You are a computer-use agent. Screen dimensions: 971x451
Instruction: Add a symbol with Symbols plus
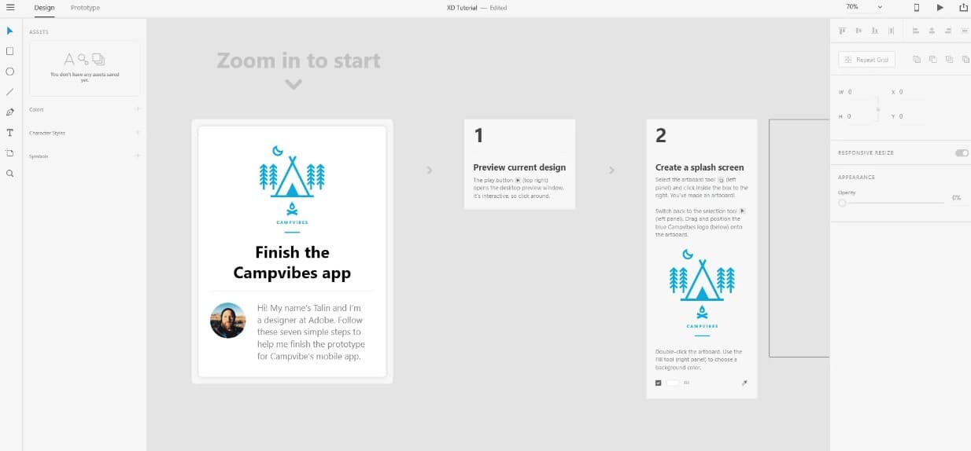click(137, 156)
